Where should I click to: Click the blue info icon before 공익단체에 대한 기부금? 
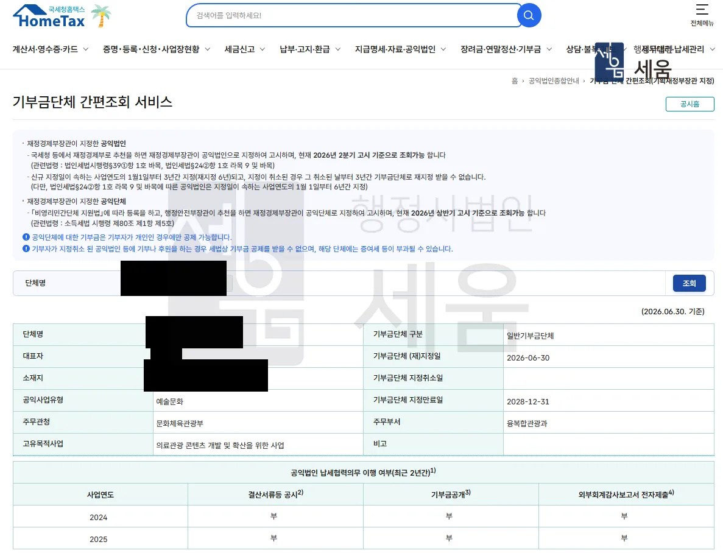(26, 237)
